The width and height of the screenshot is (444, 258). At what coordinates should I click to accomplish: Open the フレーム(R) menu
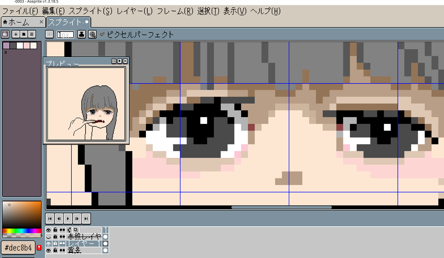[x=175, y=11]
